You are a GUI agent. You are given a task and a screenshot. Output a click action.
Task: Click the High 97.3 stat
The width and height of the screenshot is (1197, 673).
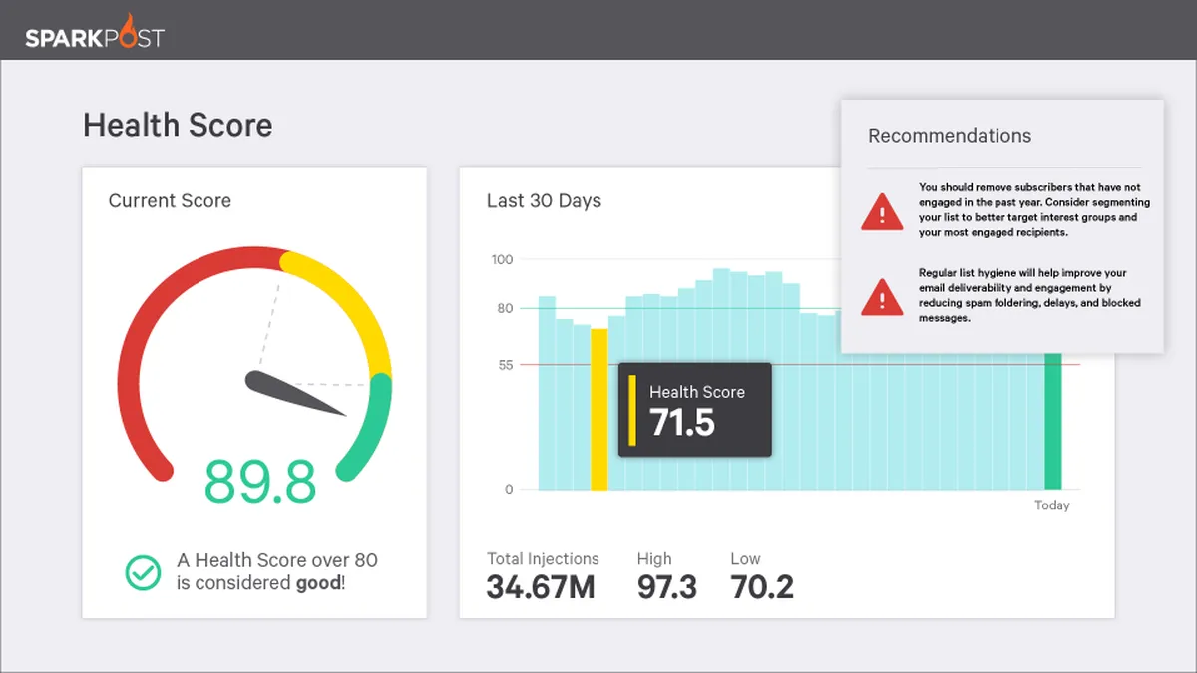pyautogui.click(x=667, y=576)
